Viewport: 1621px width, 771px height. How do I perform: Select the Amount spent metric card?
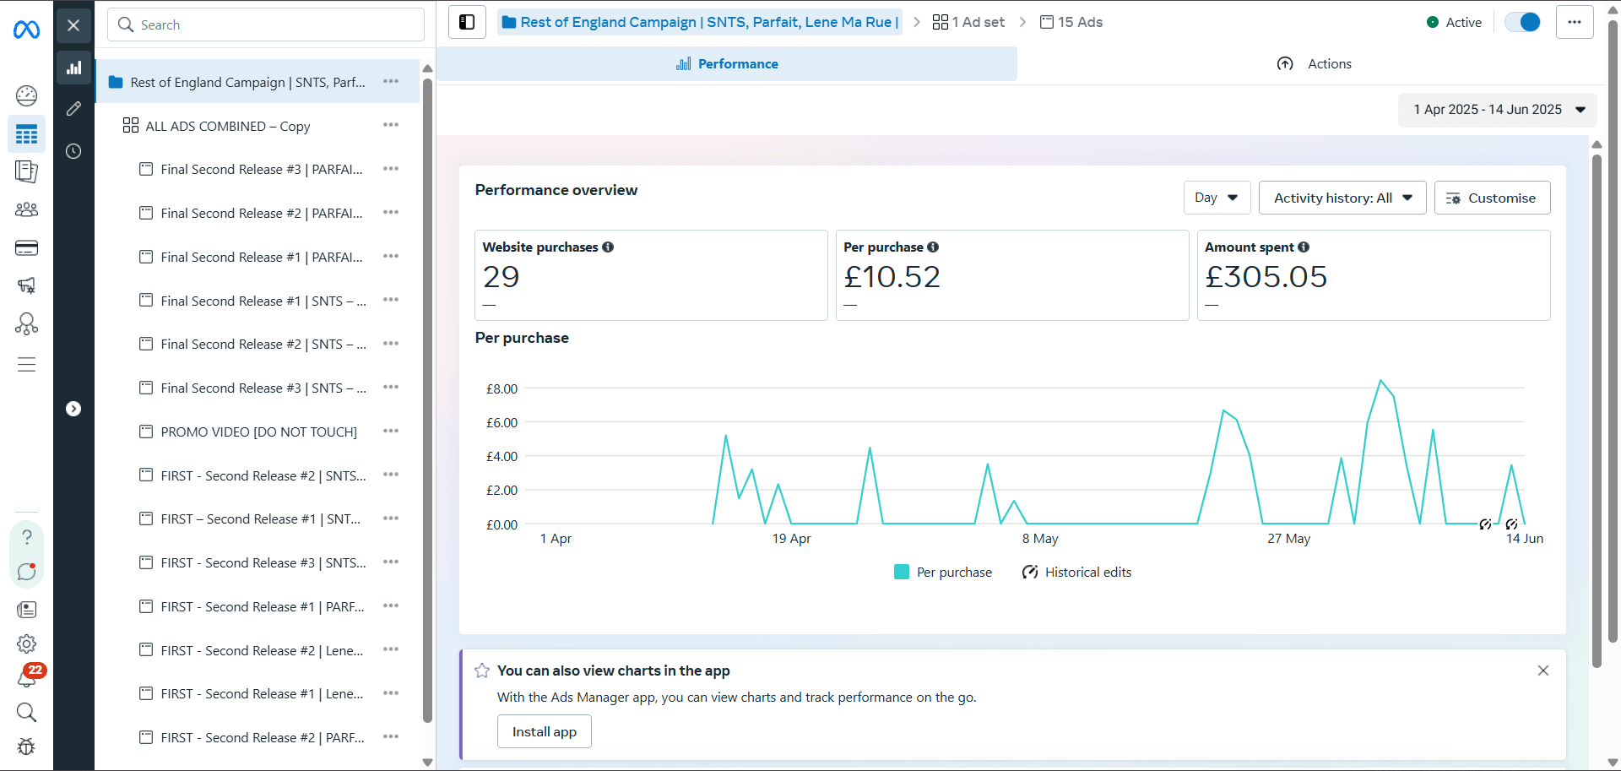tap(1374, 275)
